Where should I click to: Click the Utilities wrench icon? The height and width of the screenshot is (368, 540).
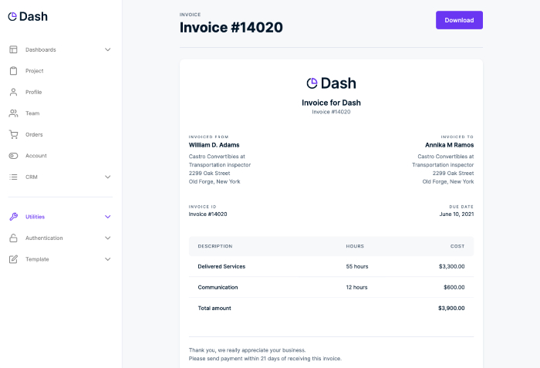point(13,217)
